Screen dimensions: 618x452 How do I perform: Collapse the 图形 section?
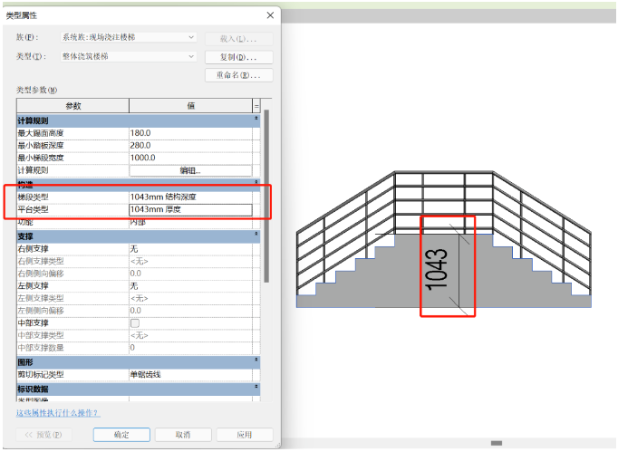256,360
